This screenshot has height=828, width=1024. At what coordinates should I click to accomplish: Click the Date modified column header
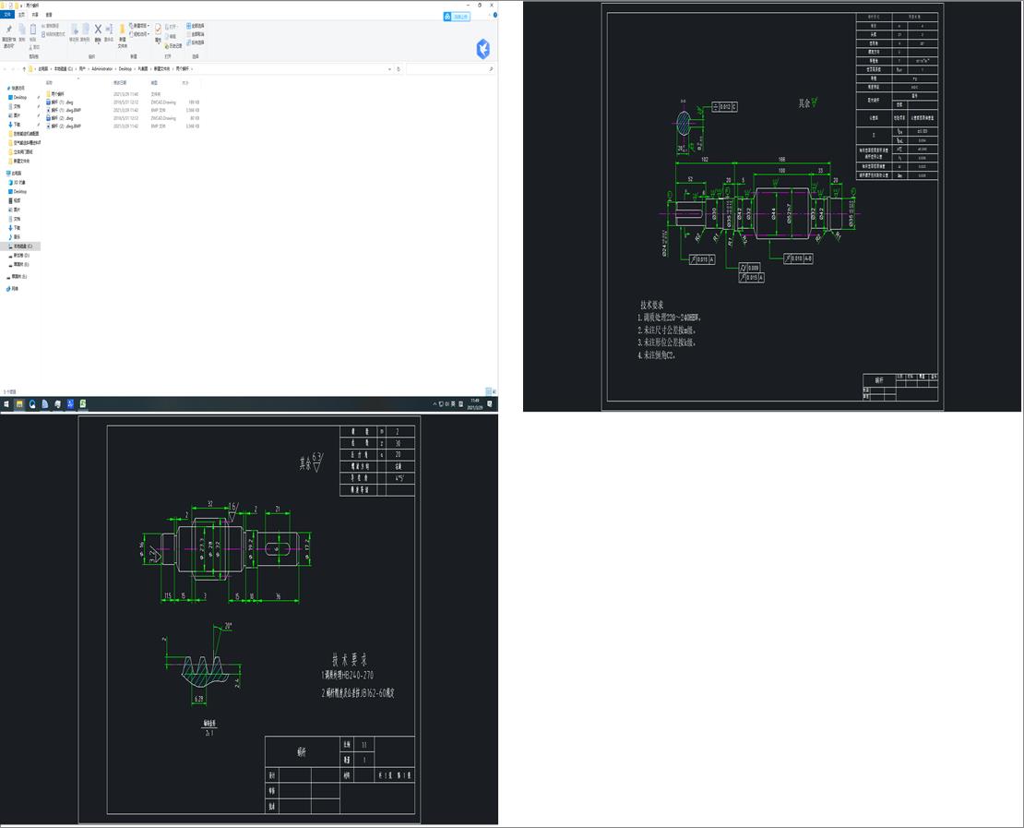tap(120, 83)
